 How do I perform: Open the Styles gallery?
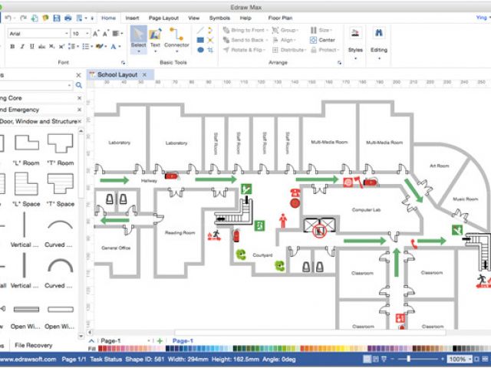tap(355, 38)
